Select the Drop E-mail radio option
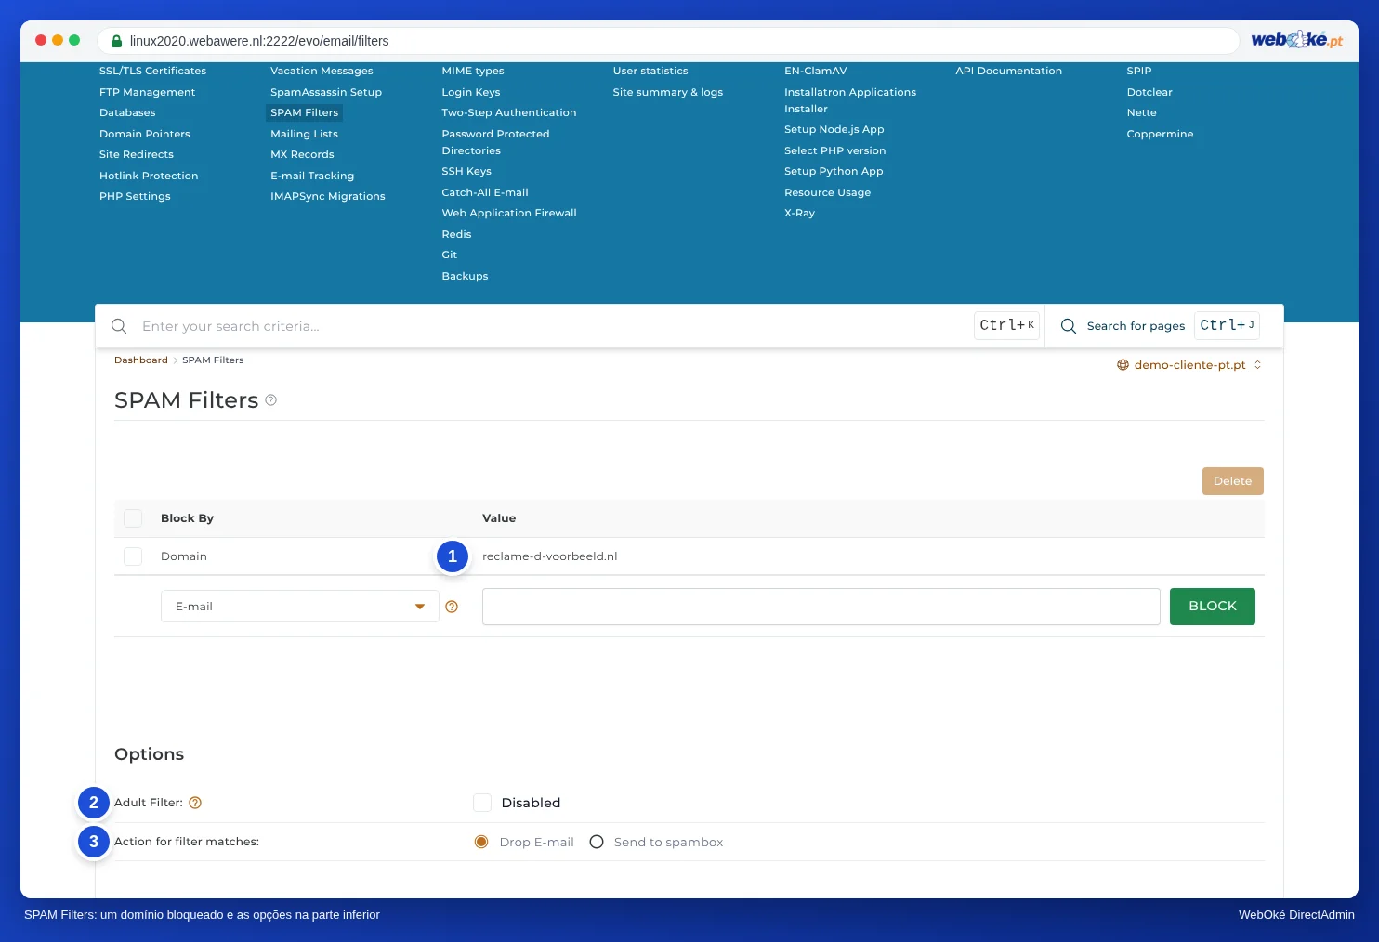Image resolution: width=1379 pixels, height=942 pixels. tap(481, 842)
